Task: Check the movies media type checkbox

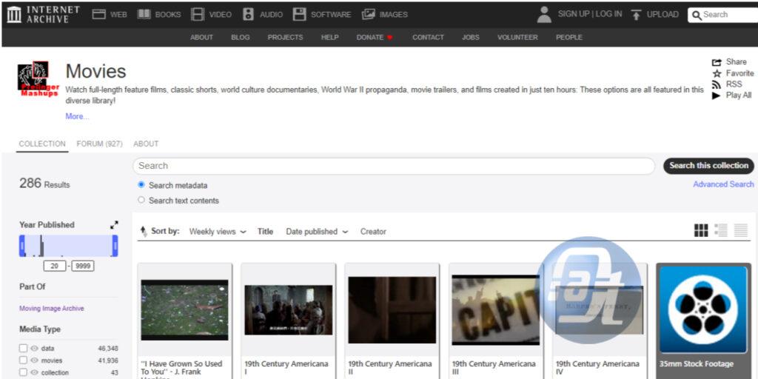Action: pyautogui.click(x=23, y=360)
